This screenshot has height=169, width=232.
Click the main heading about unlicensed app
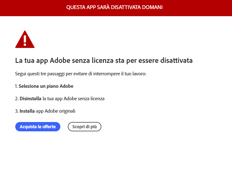point(104,60)
